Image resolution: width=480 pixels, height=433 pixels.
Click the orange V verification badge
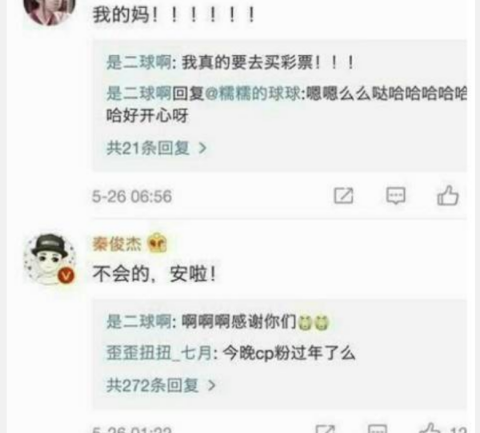tap(66, 276)
